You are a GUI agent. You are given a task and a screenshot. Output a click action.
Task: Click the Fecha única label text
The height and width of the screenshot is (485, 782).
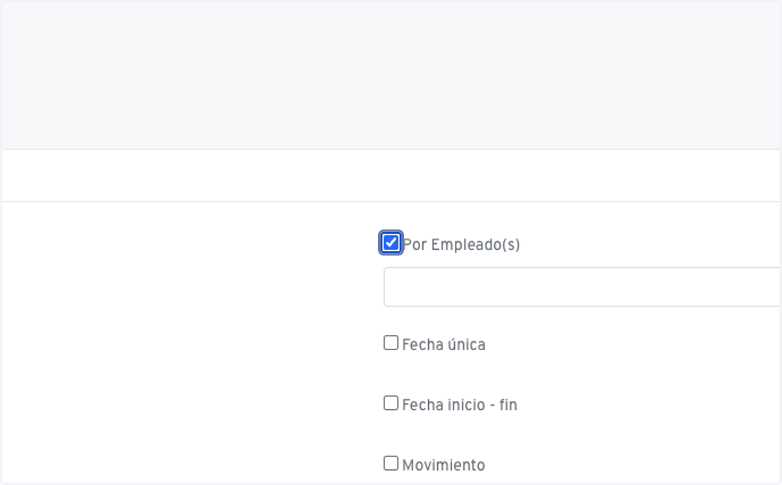444,344
